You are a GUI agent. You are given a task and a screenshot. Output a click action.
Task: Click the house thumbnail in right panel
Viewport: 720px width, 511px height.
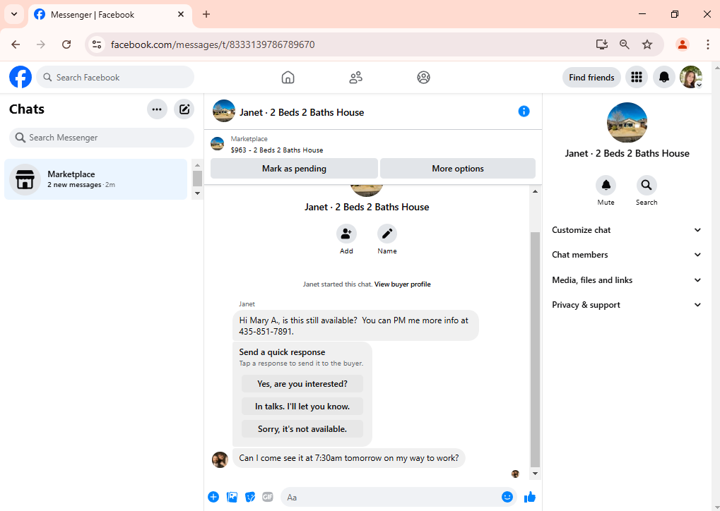click(x=627, y=122)
